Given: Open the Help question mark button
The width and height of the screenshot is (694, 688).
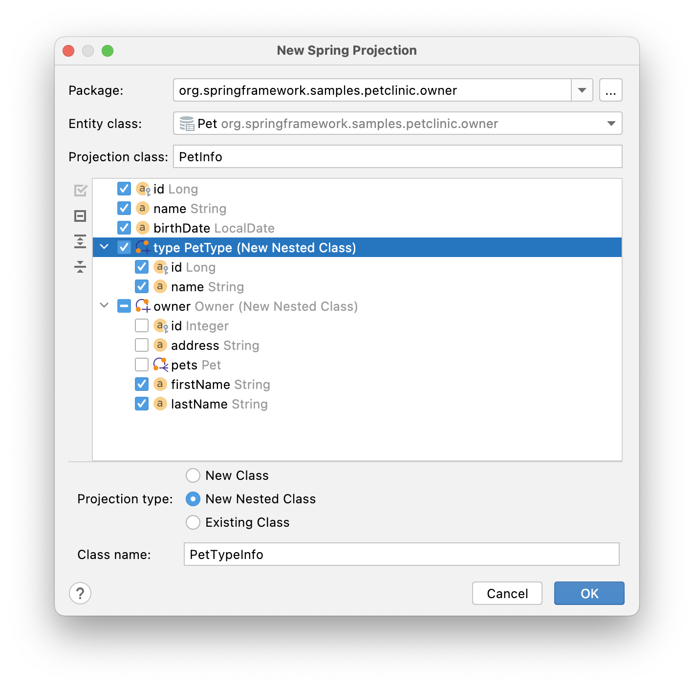Looking at the screenshot, I should coord(80,593).
